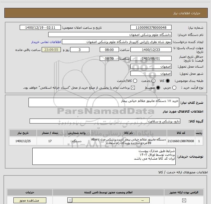
Task: Click the اعلام وضعیت مجوز توسط تامین کننده header
Action: pyautogui.click(x=108, y=192)
